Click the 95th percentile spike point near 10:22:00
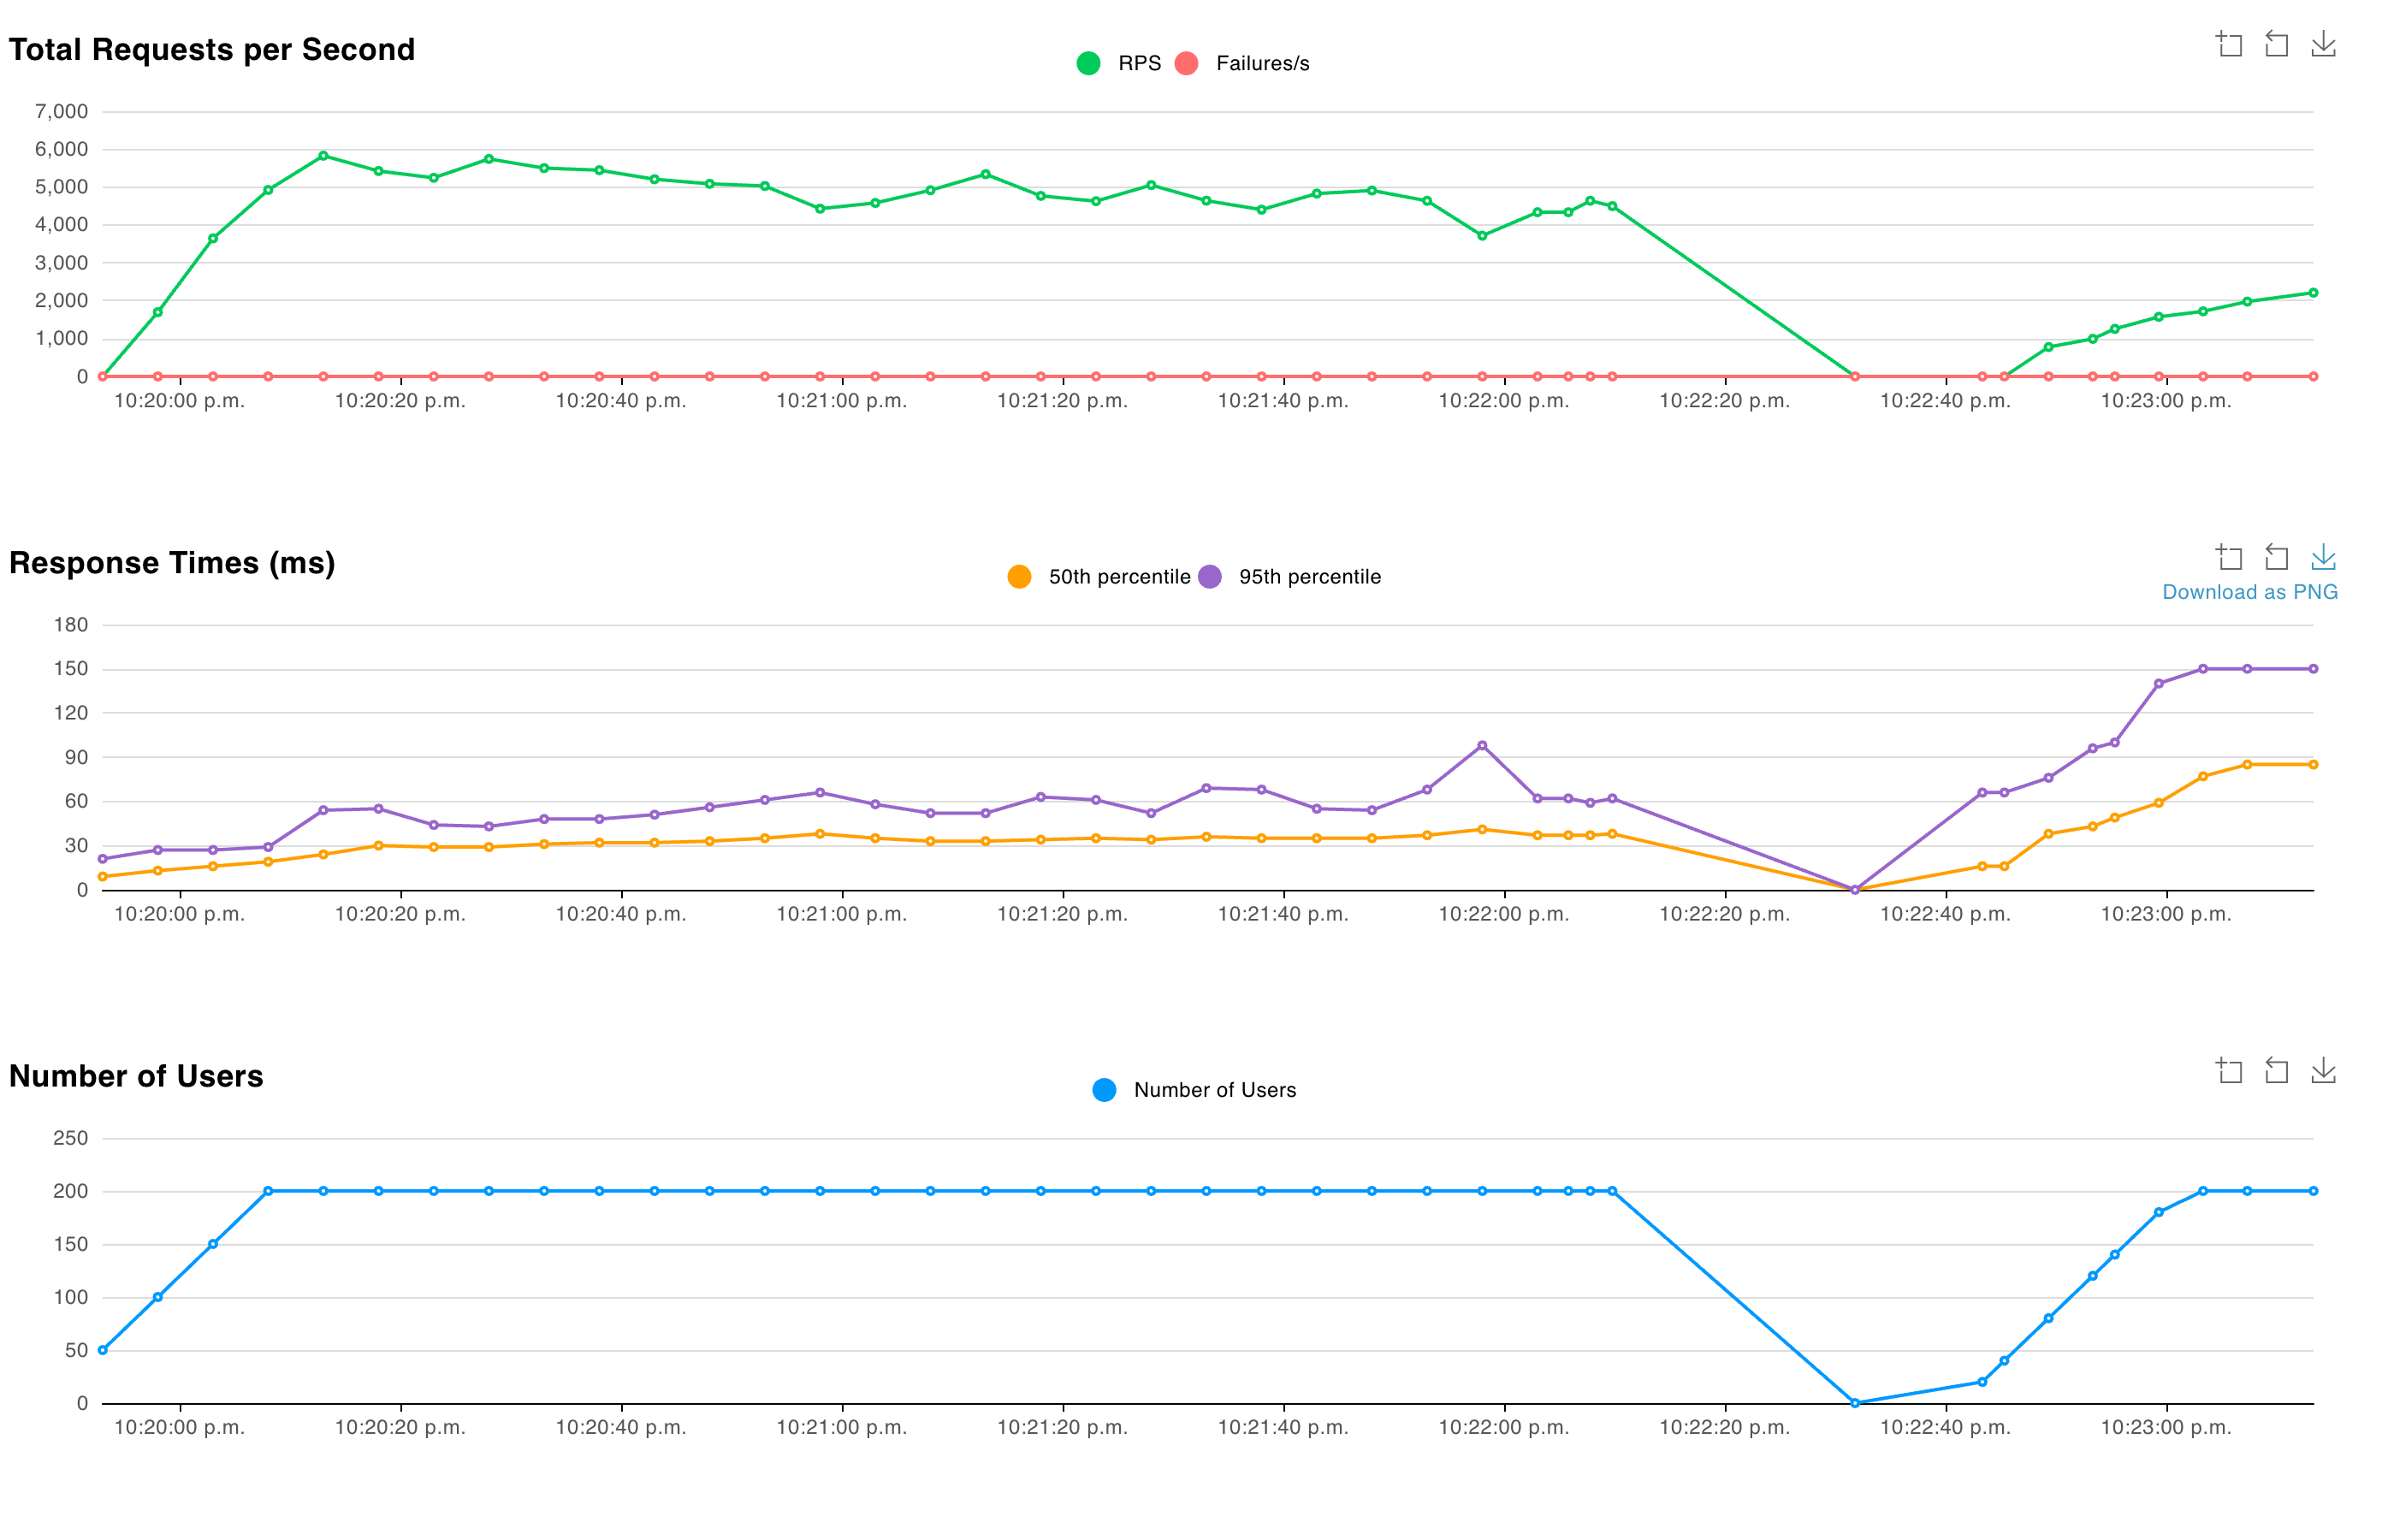The width and height of the screenshot is (2382, 1540). (x=1481, y=745)
